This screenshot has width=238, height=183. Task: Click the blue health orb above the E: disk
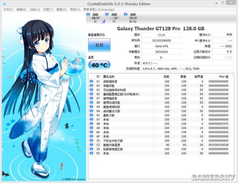point(88,14)
